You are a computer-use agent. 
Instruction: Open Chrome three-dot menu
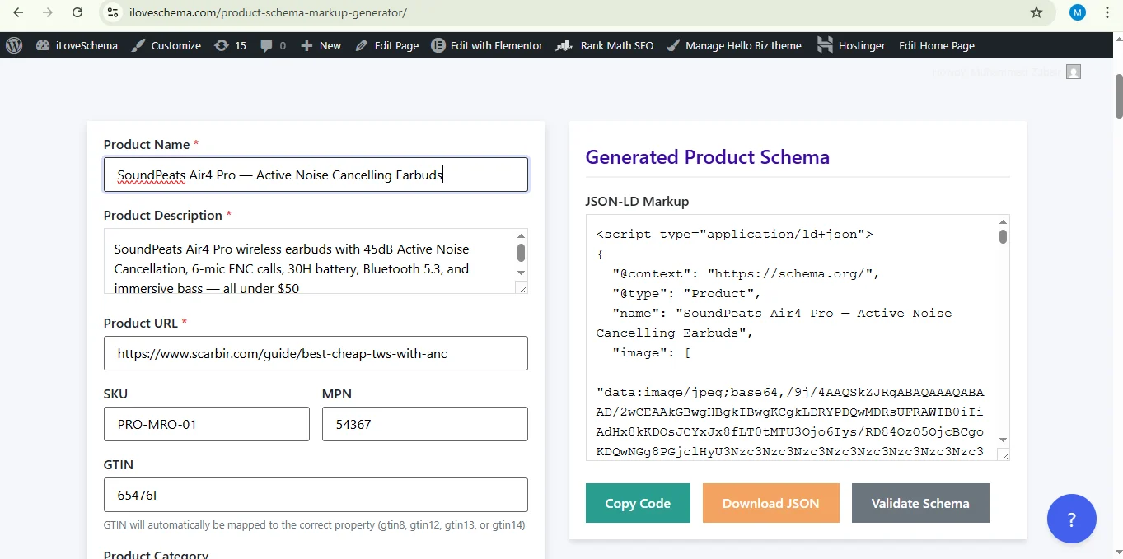(1107, 12)
